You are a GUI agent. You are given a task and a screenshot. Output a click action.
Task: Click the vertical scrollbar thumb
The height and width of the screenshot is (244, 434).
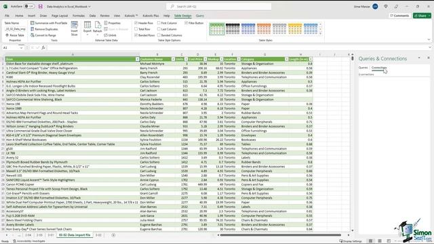(353, 59)
